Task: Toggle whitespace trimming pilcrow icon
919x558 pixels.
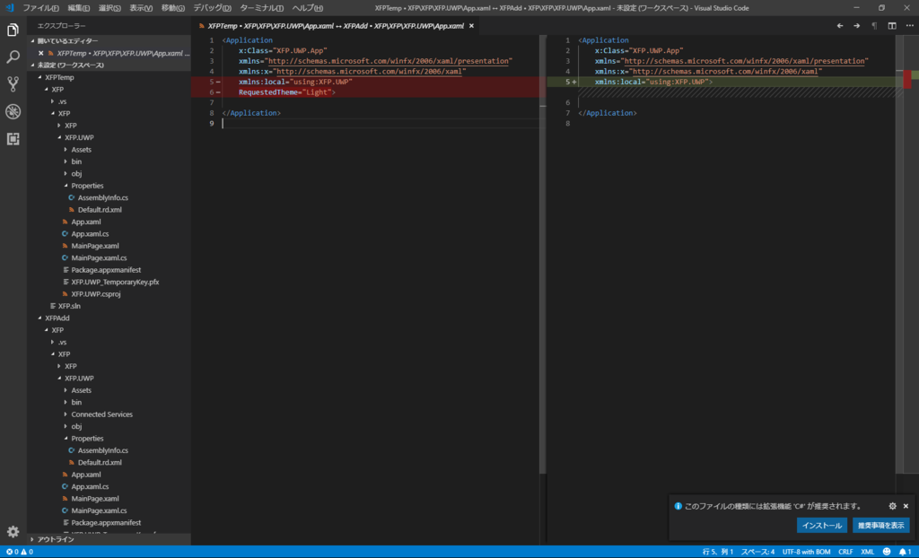Action: 874,26
